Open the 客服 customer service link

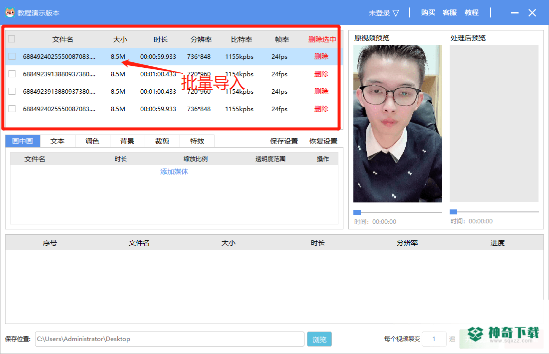tap(450, 12)
